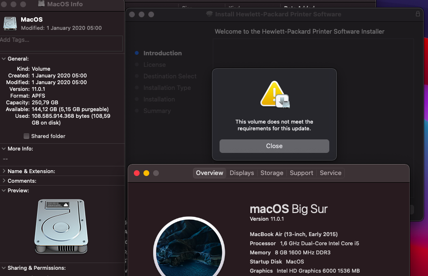This screenshot has height=276, width=428.
Task: Click the alert message about volume requirements
Action: pos(274,125)
